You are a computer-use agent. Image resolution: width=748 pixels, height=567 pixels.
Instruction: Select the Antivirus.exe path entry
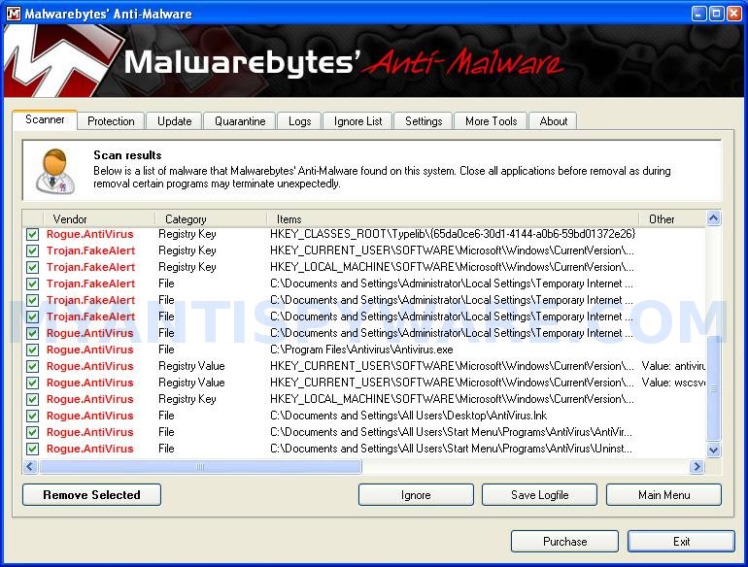[361, 350]
